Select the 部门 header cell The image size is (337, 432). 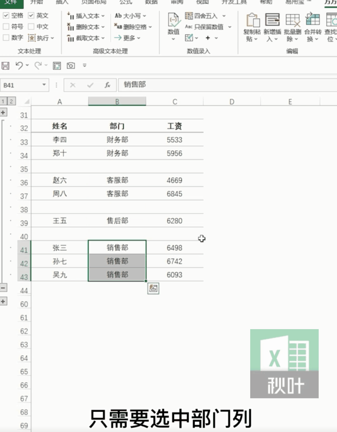click(x=117, y=126)
